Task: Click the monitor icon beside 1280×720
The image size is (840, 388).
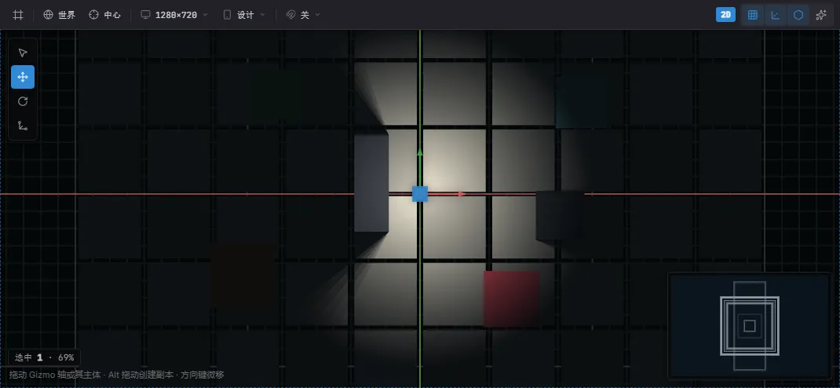Action: pos(145,15)
